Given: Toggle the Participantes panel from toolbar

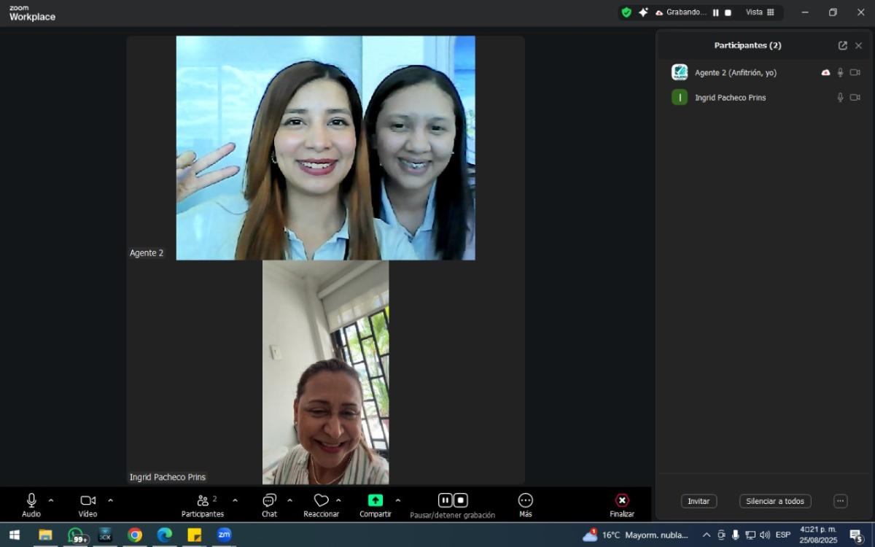Looking at the screenshot, I should (203, 500).
